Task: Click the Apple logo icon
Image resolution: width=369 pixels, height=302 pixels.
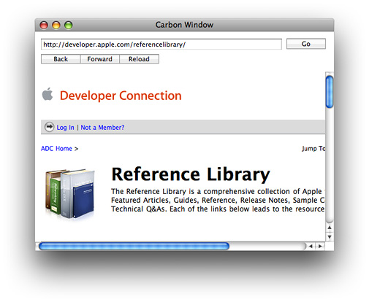Action: 47,94
